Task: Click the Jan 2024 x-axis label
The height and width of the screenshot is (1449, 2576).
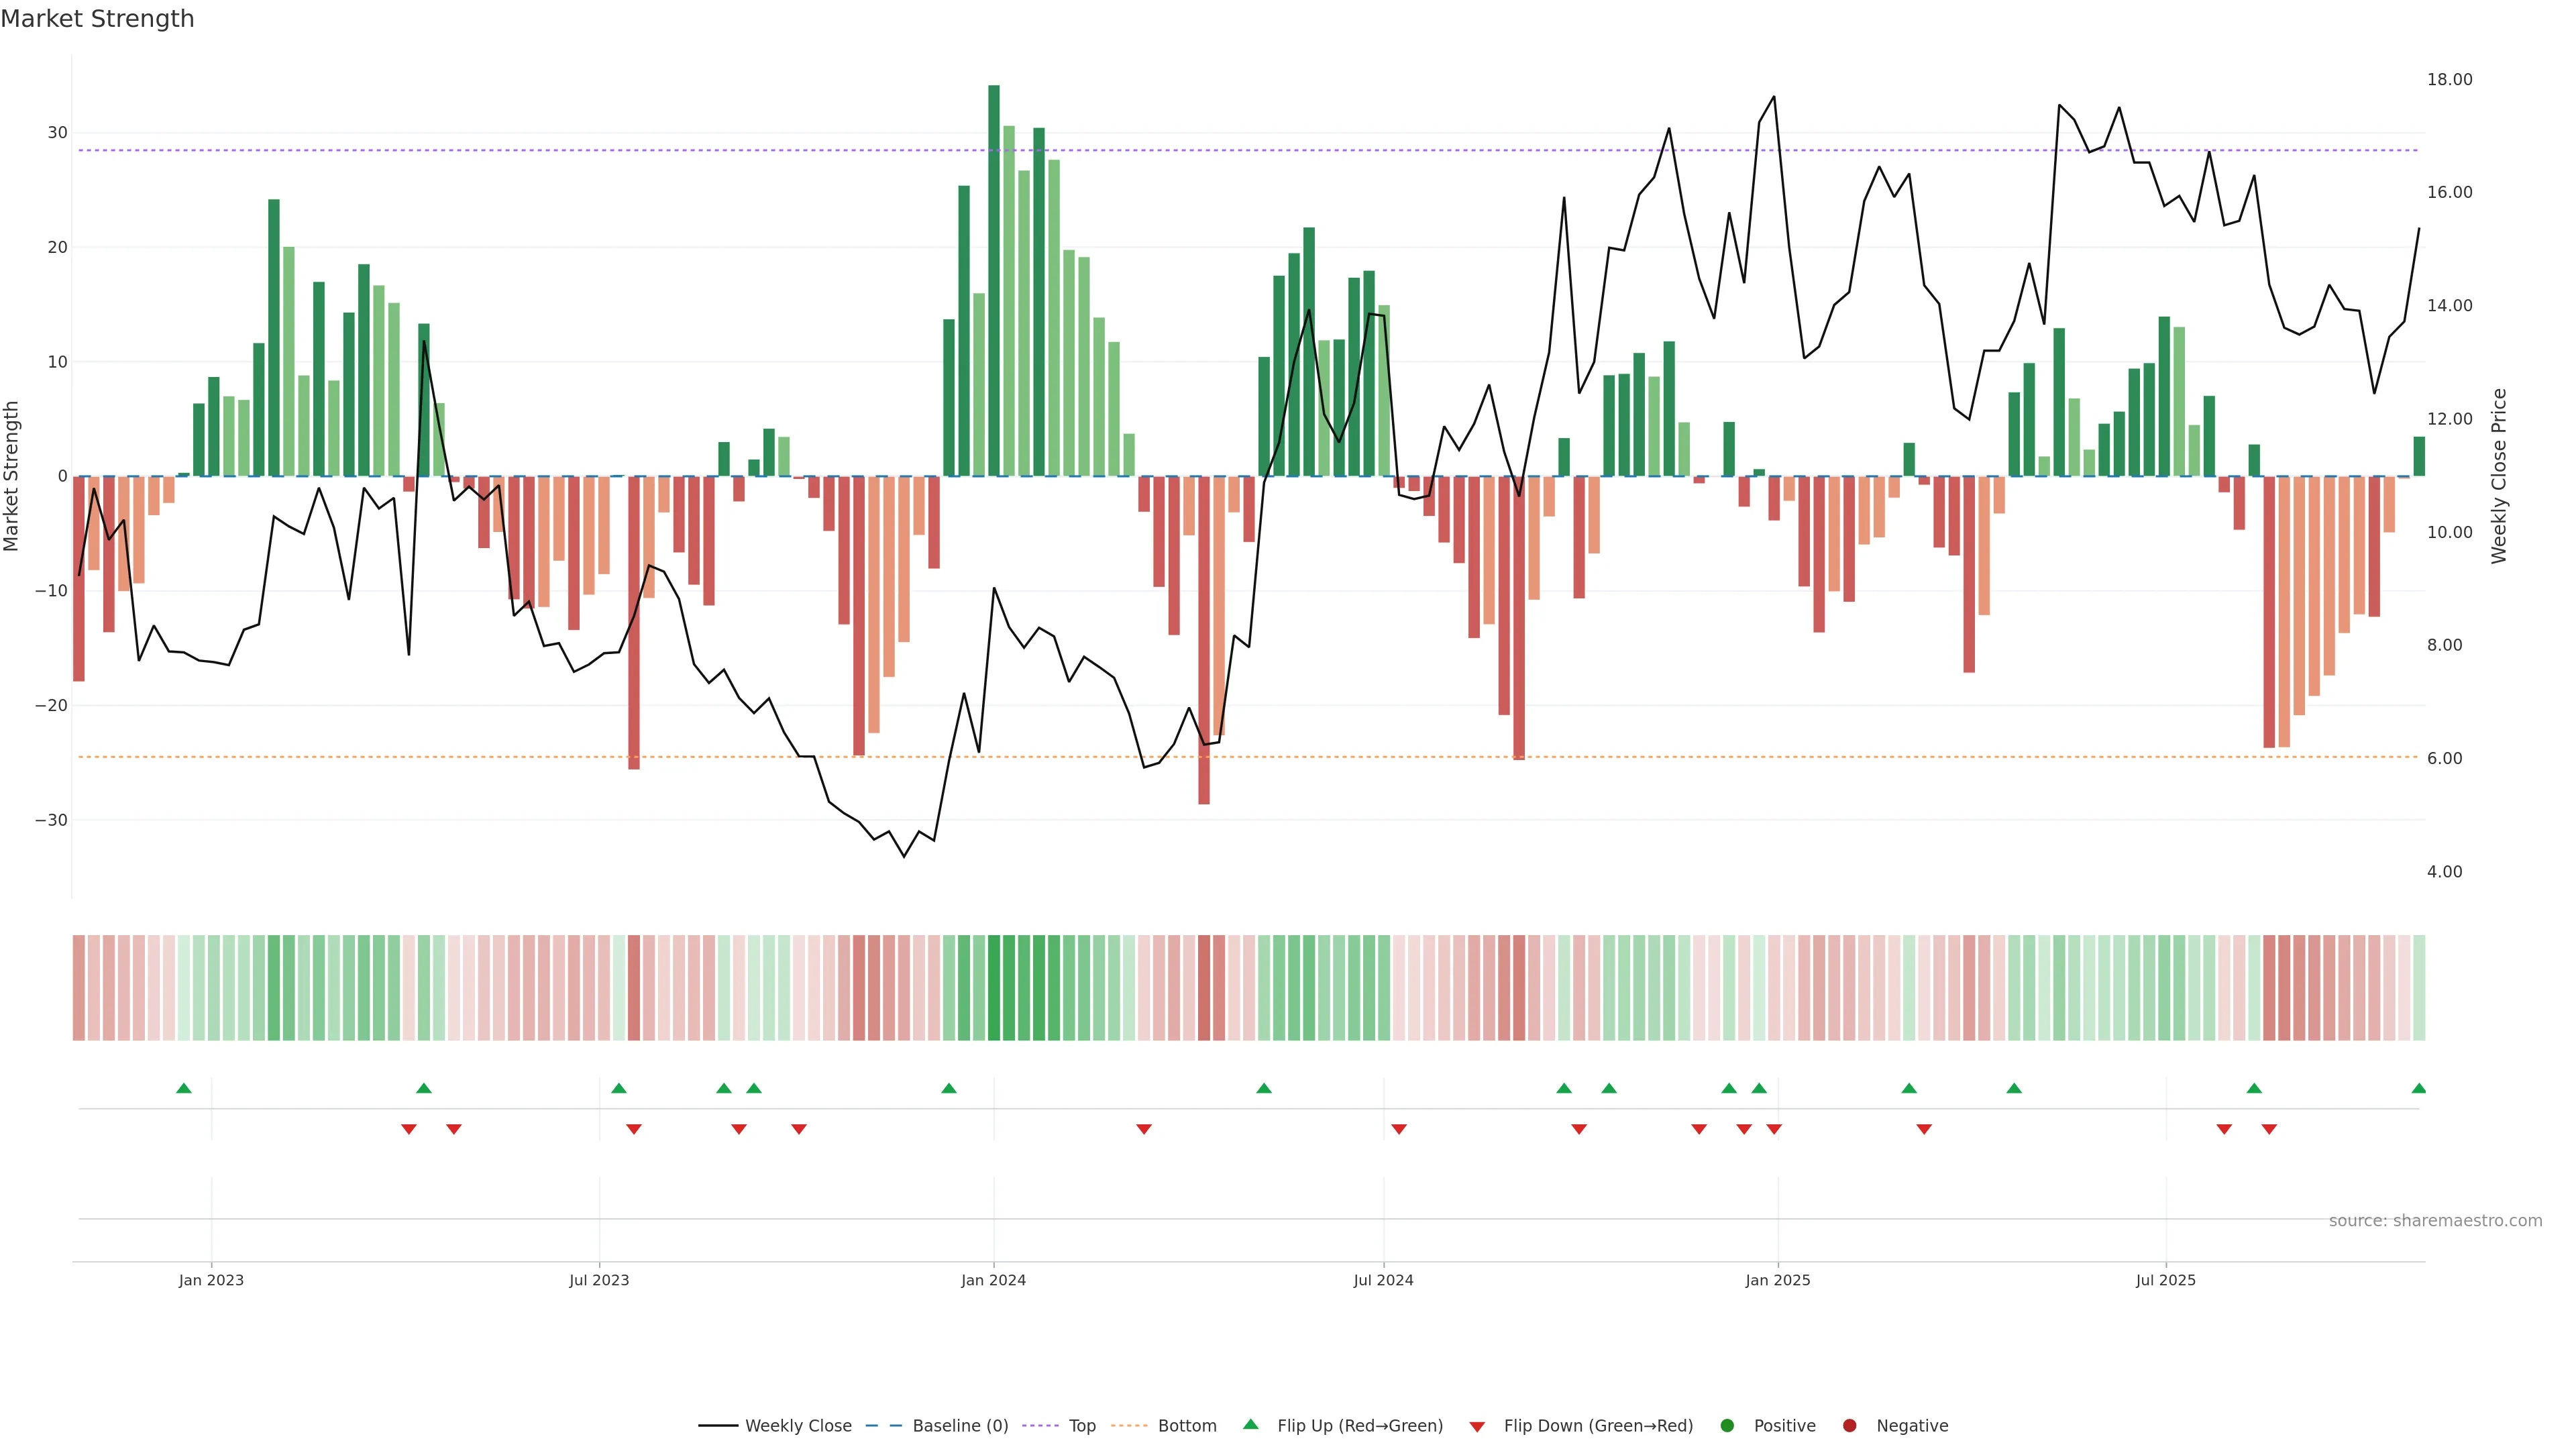Action: [993, 1280]
